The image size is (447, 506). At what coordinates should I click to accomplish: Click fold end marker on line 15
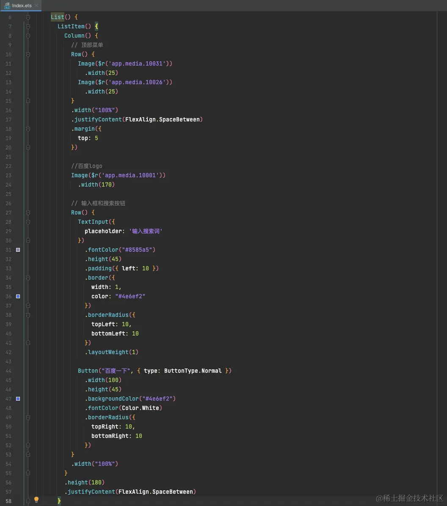(28, 101)
